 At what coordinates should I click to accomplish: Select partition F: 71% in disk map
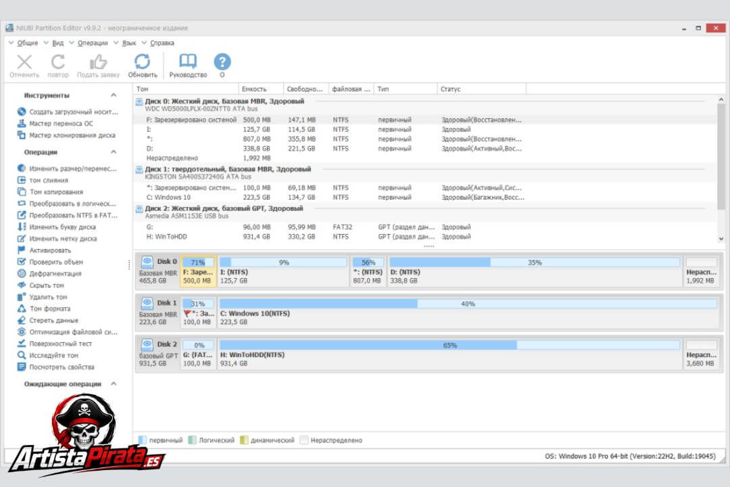(198, 271)
